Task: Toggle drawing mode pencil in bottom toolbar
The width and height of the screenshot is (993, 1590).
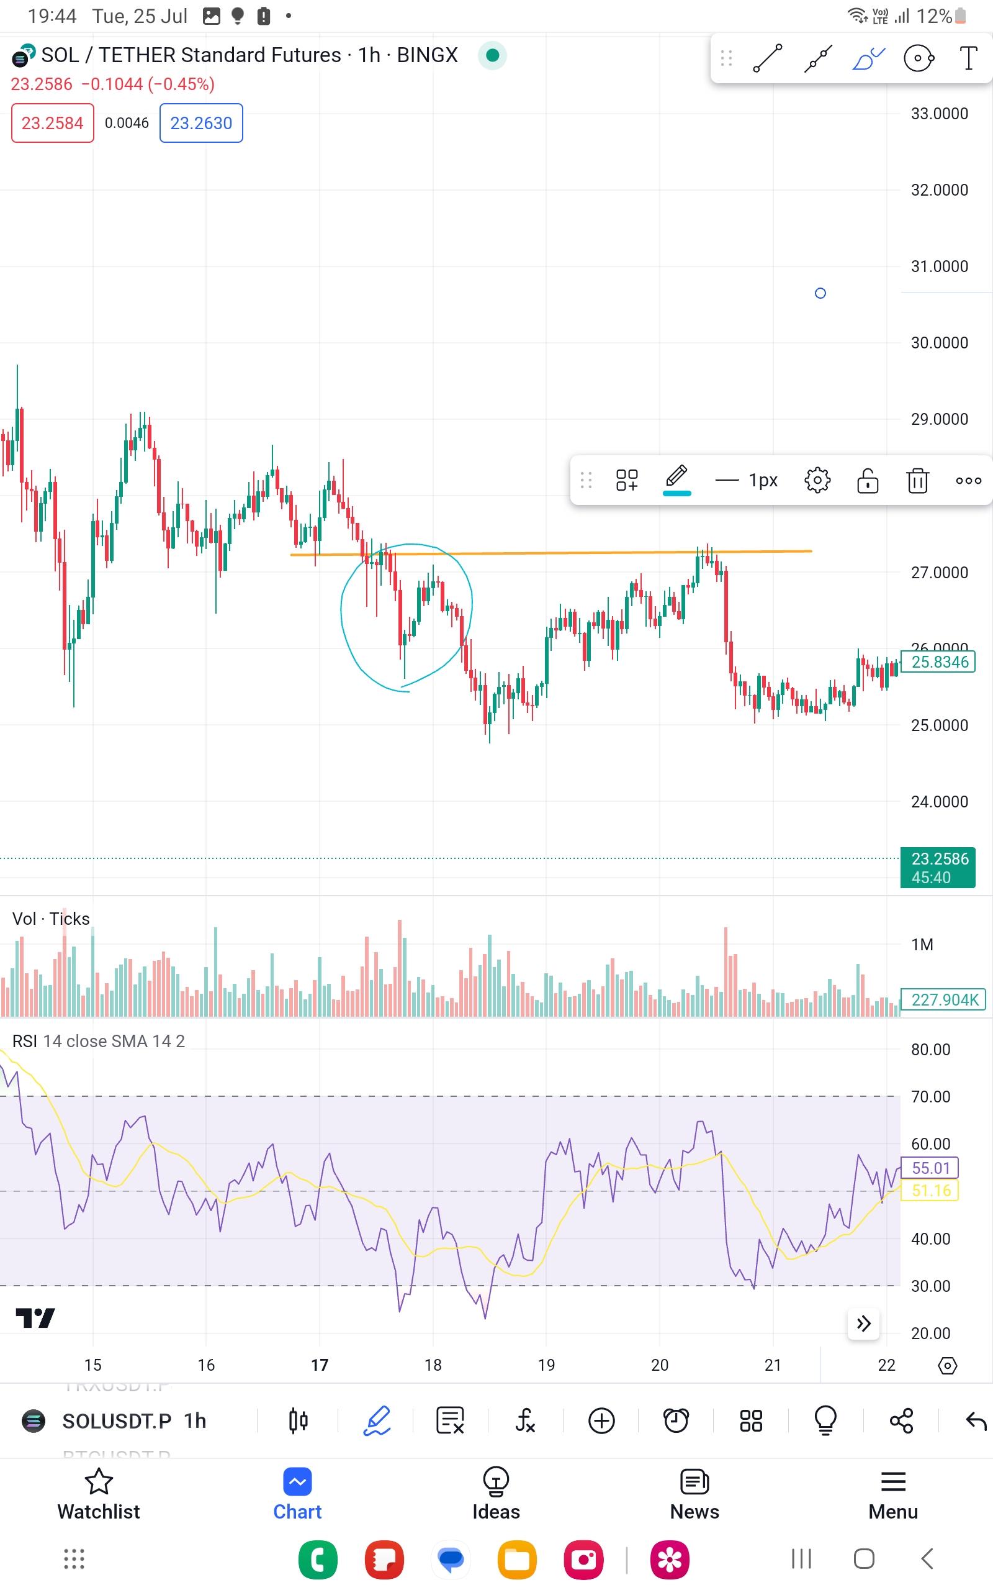Action: [x=377, y=1421]
